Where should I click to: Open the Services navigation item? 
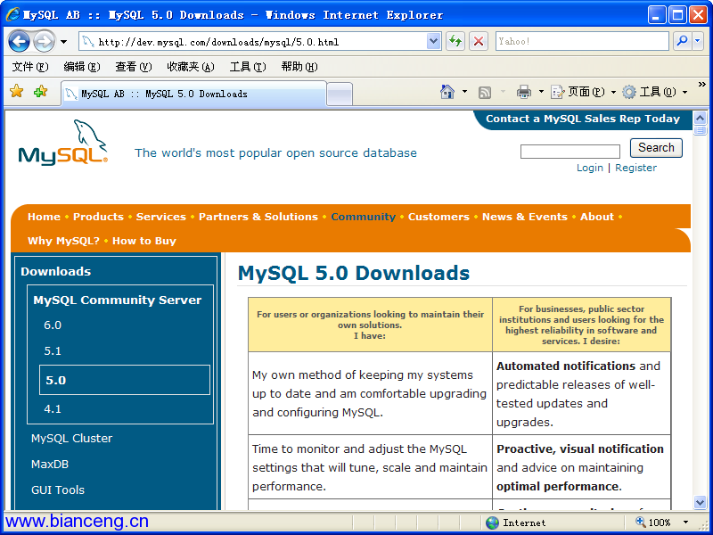(x=161, y=217)
